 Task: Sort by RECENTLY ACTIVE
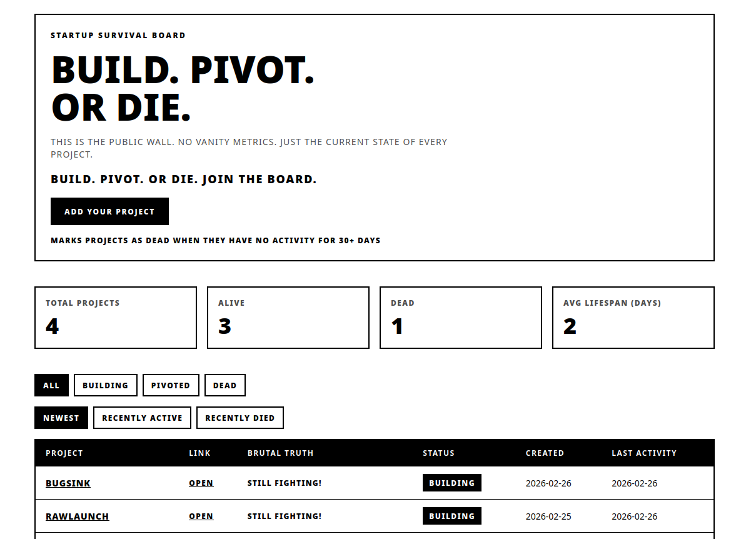(x=142, y=418)
